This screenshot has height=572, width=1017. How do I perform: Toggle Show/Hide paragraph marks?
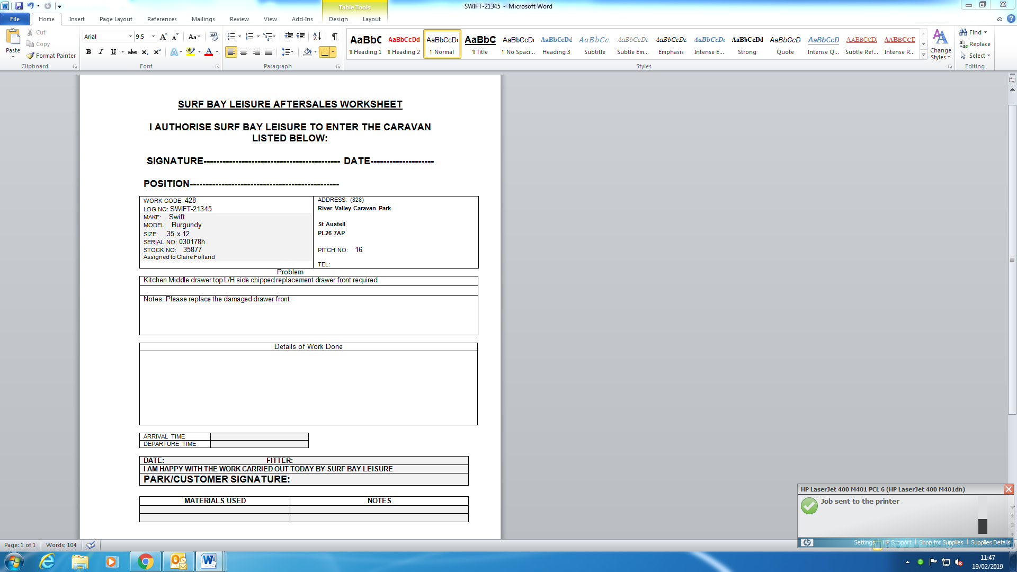point(334,37)
